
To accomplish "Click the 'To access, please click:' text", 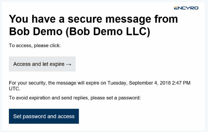I will point(35,46).
